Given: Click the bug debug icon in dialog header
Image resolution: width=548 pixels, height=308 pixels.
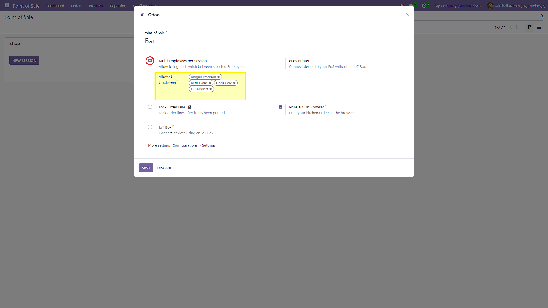Looking at the screenshot, I should tap(142, 15).
